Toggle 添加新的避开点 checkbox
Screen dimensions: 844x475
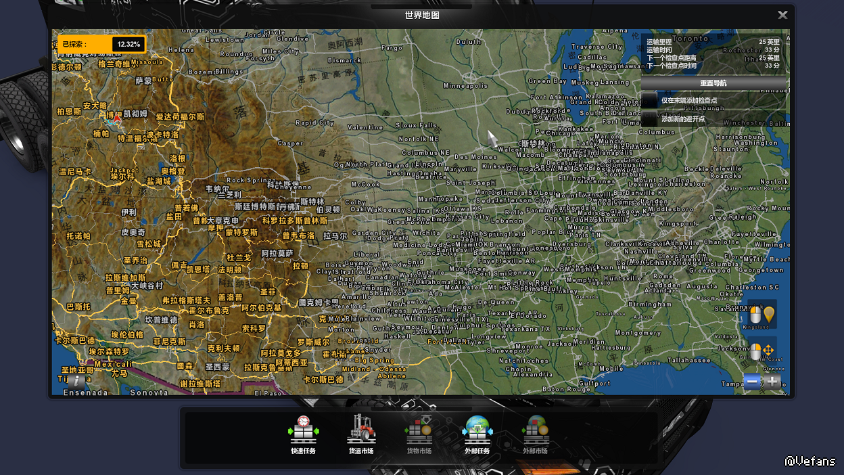click(649, 118)
